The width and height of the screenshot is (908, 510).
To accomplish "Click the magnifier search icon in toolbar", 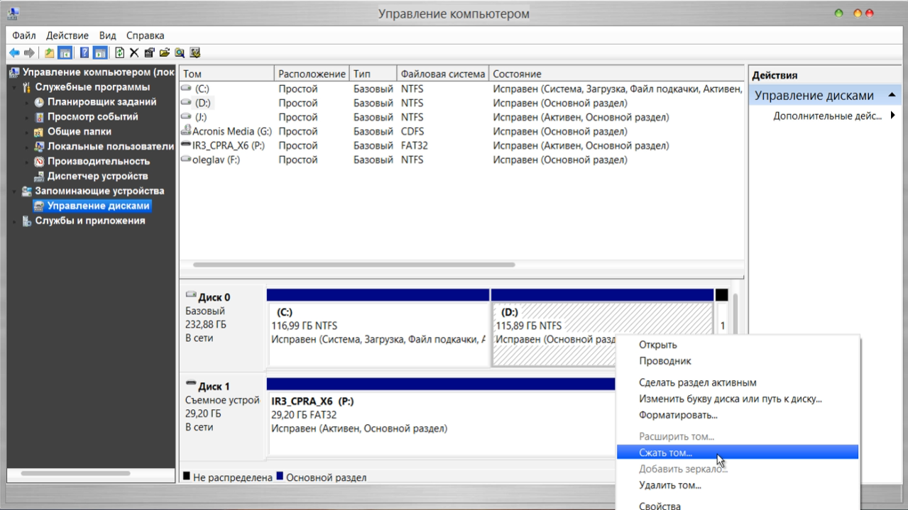I will 180,53.
